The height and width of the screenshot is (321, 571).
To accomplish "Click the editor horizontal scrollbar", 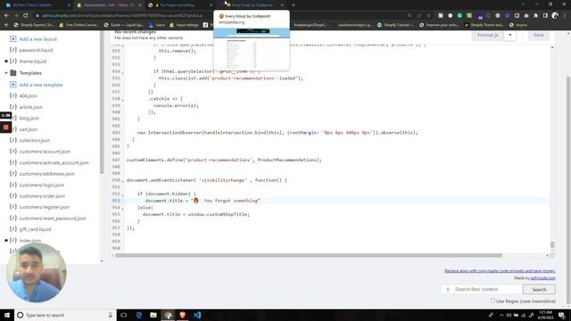I will click(309, 256).
